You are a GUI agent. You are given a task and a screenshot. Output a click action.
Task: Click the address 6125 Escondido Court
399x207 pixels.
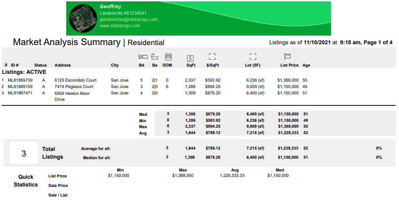pyautogui.click(x=75, y=80)
